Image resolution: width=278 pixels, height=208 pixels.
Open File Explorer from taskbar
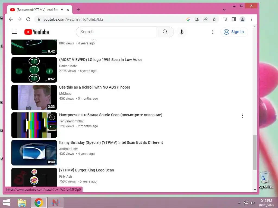[x=22, y=203]
